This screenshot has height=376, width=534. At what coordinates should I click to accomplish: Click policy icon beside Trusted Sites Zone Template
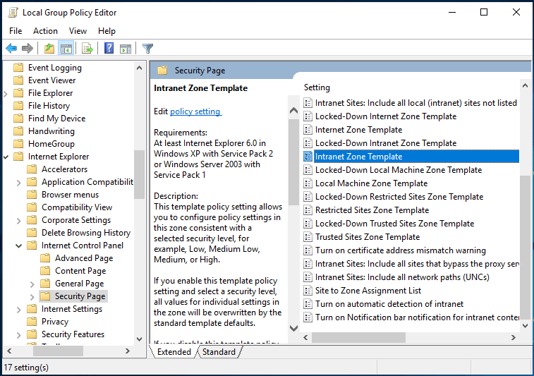point(308,237)
